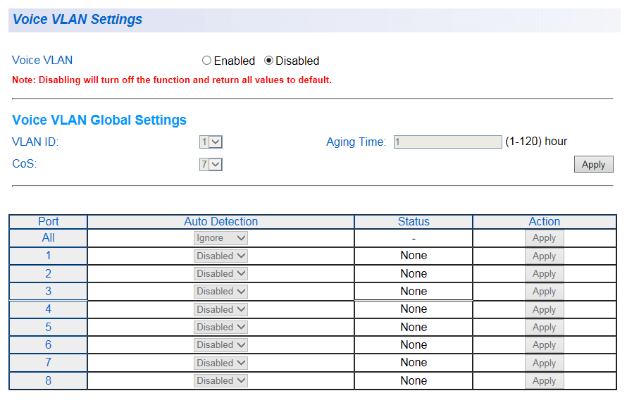Open Auto Detection dropdown for port 6

(x=221, y=345)
